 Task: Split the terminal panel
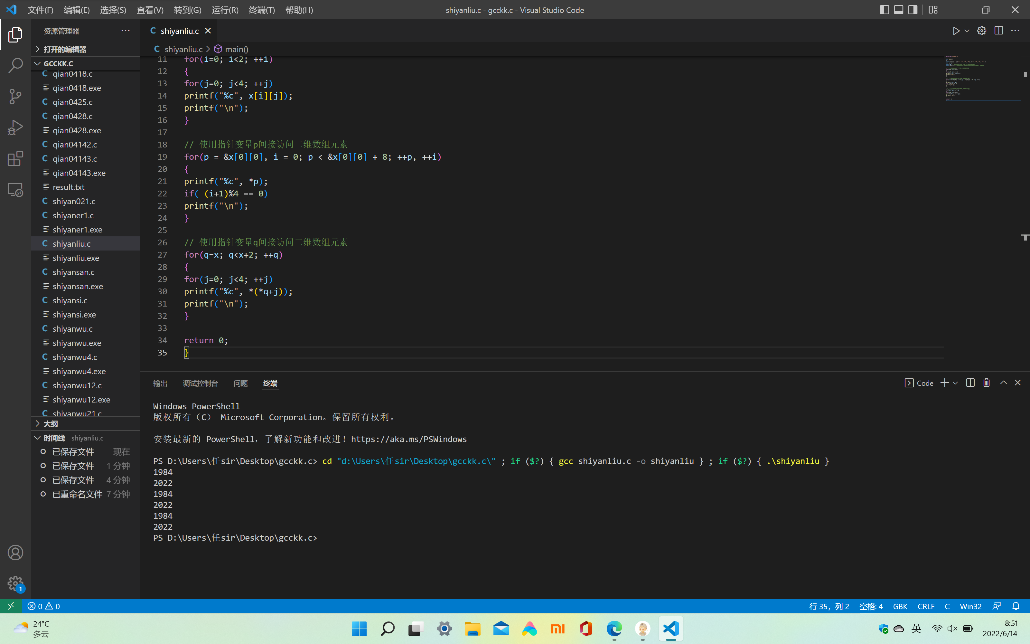tap(970, 383)
